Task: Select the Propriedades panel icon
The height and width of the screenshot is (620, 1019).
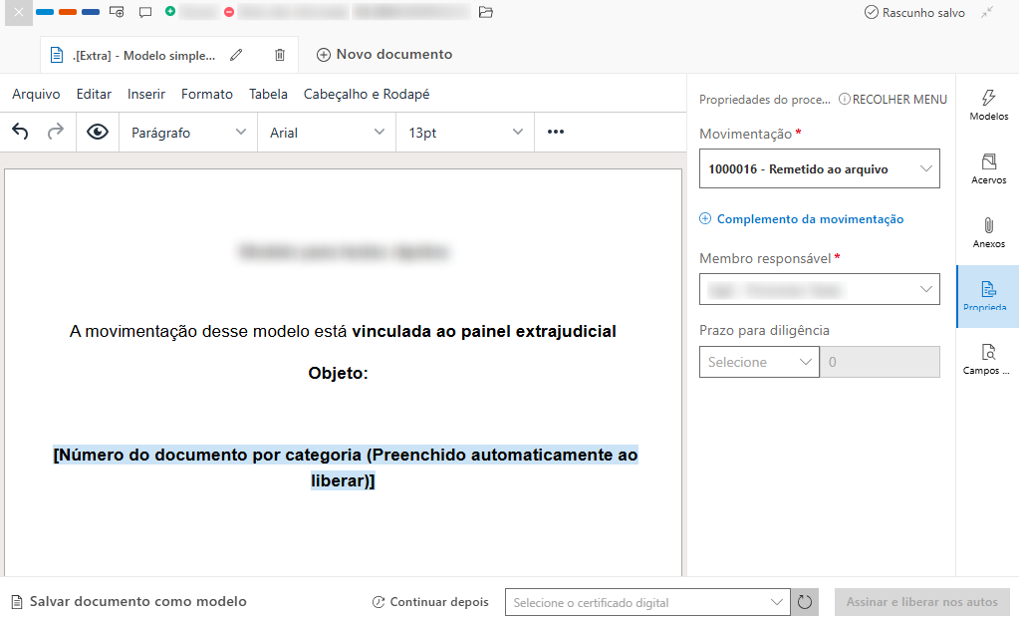Action: click(987, 296)
